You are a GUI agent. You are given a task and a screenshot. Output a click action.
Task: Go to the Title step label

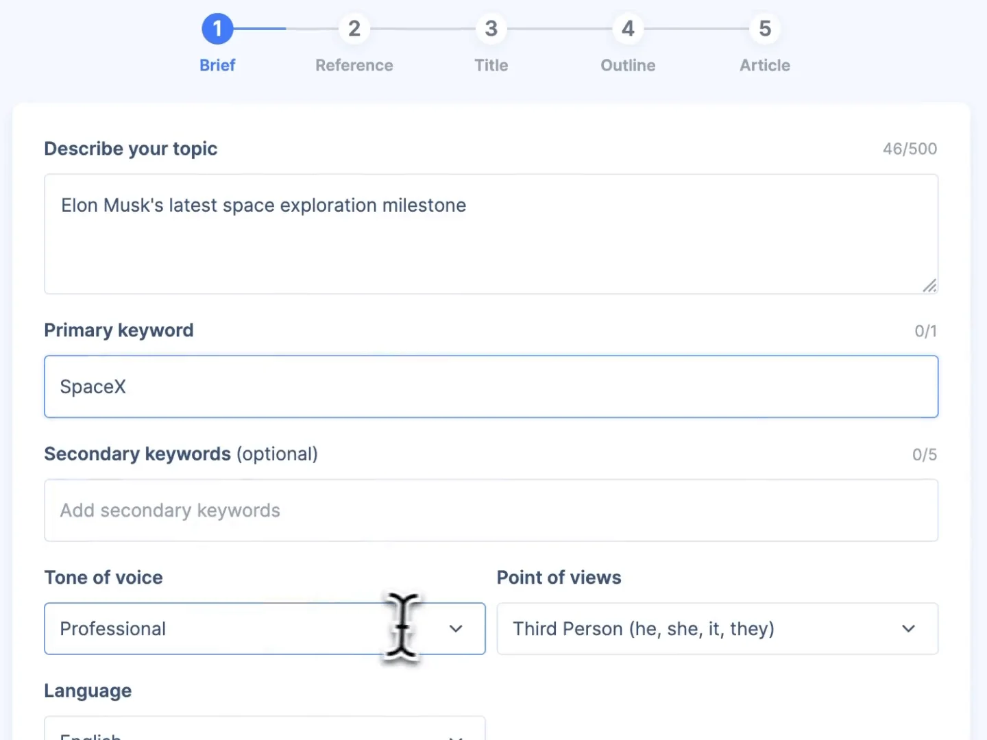coord(491,65)
